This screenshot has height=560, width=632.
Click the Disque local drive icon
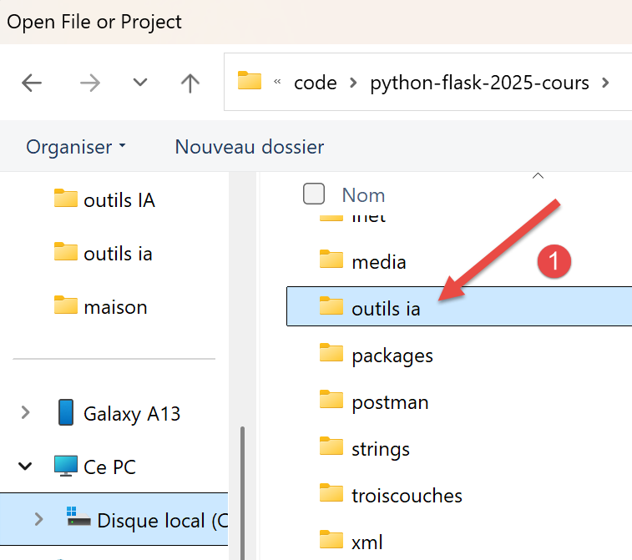tap(79, 520)
